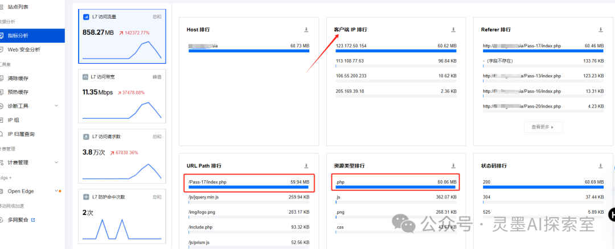The image size is (615, 249).
Task: Download the Referer ranking data
Action: [600, 30]
